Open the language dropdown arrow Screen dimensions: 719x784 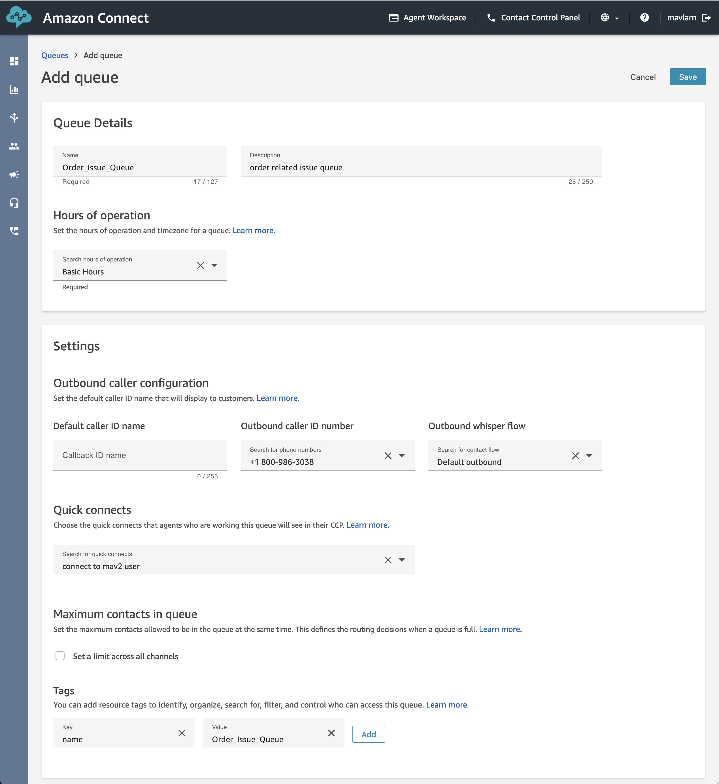click(x=617, y=18)
